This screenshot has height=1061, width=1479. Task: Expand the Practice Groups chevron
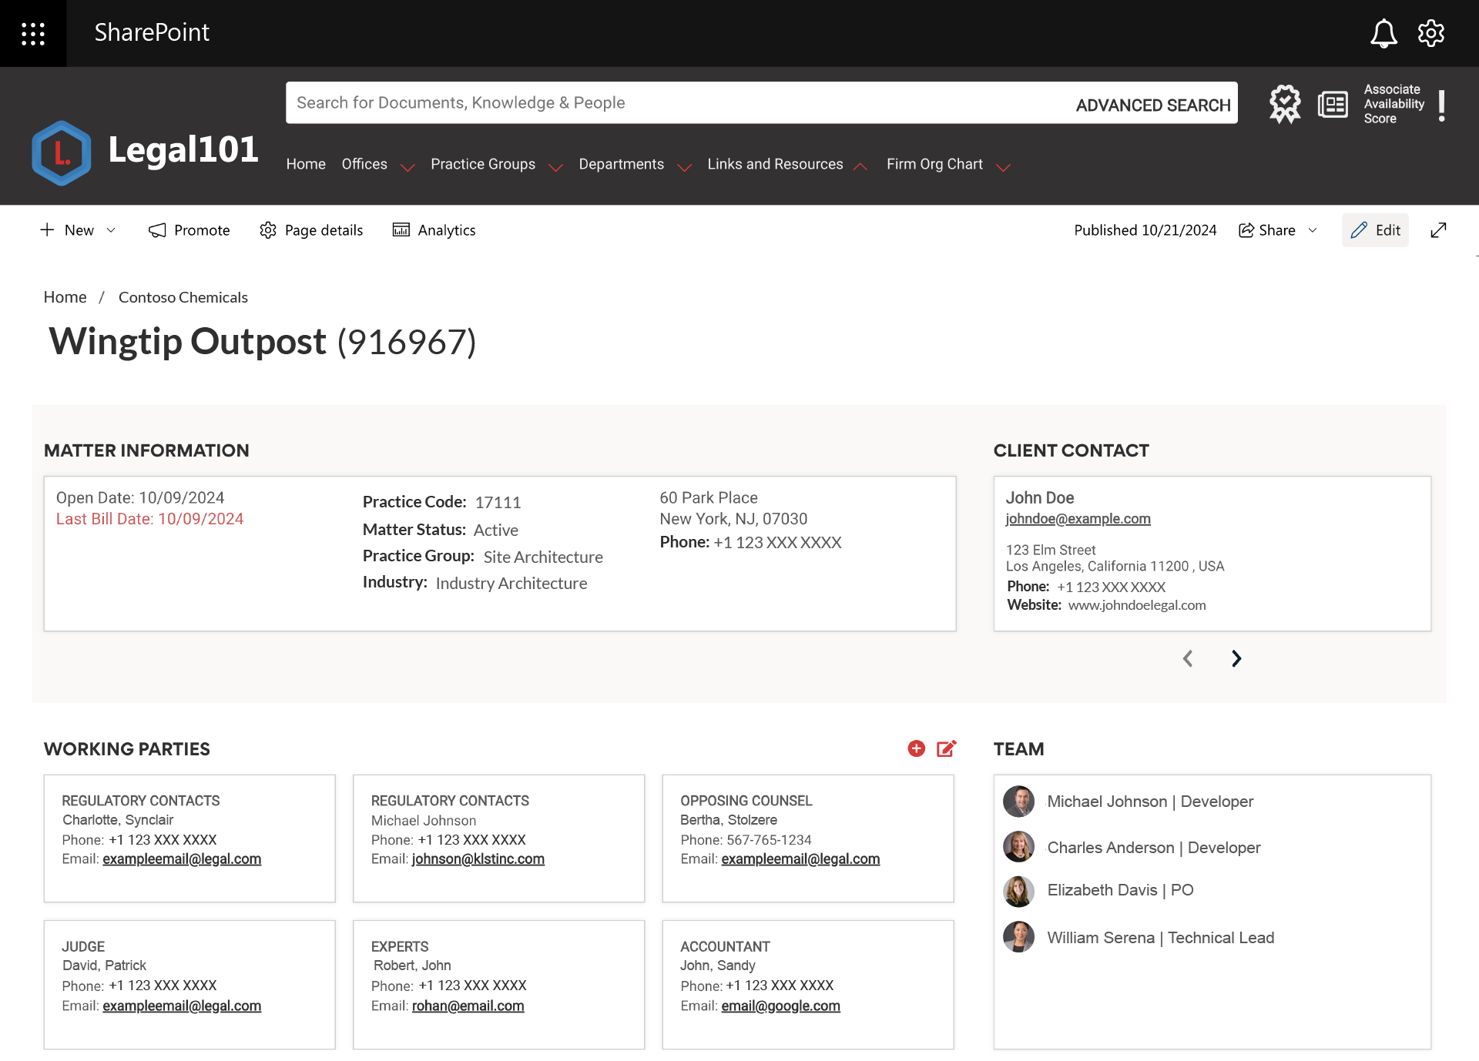pos(555,167)
